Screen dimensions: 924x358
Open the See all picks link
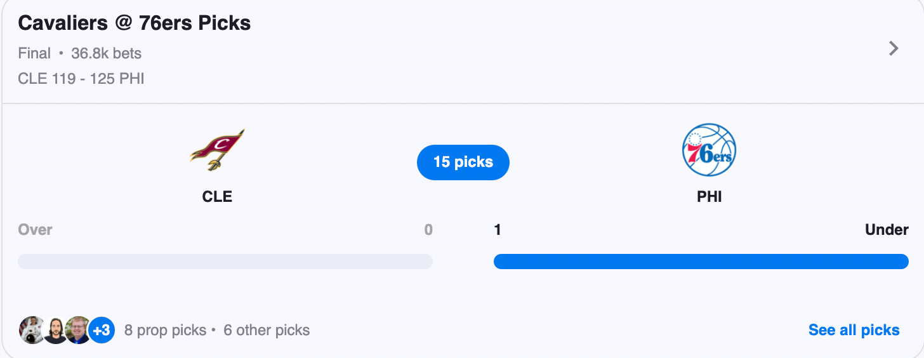point(854,330)
